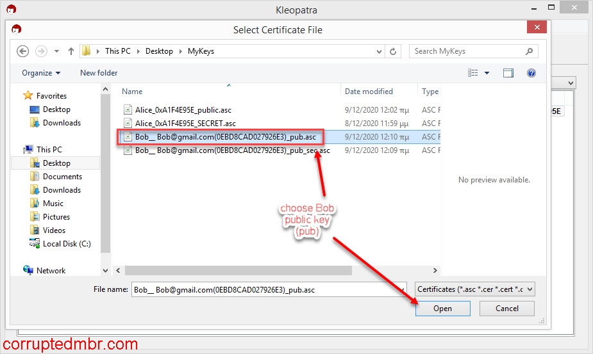Click the Up one level arrow

pyautogui.click(x=71, y=51)
